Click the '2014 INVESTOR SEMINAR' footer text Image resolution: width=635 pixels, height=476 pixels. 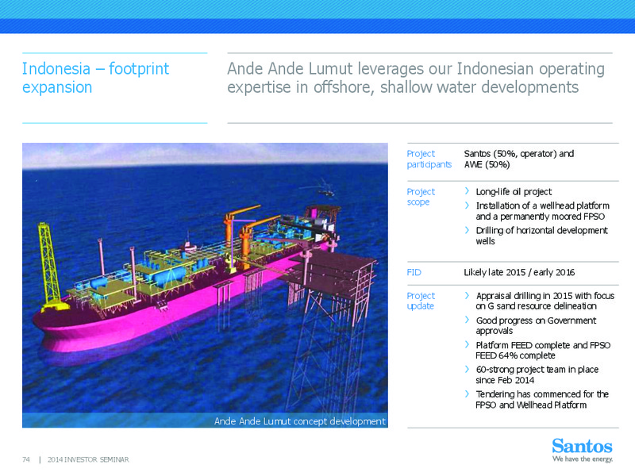coord(88,459)
